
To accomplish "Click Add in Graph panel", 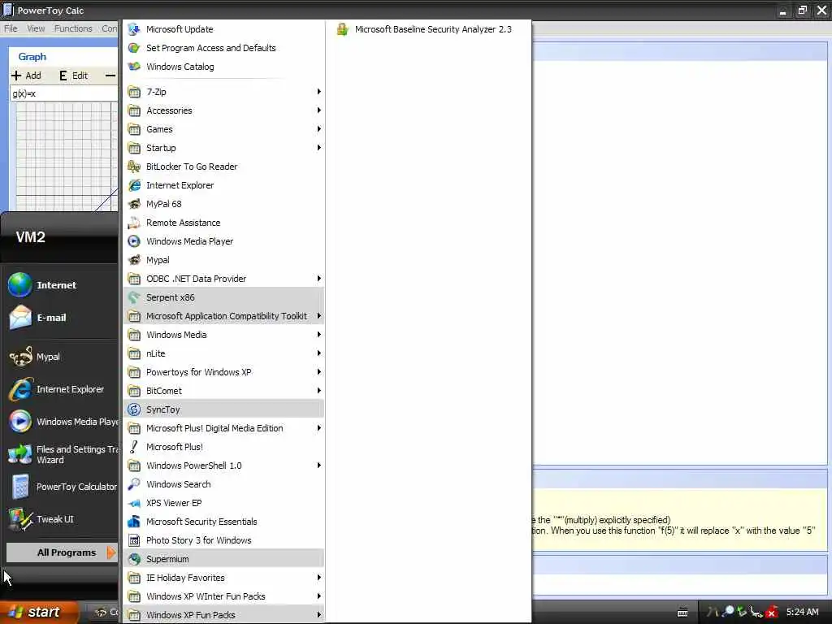I will [27, 76].
